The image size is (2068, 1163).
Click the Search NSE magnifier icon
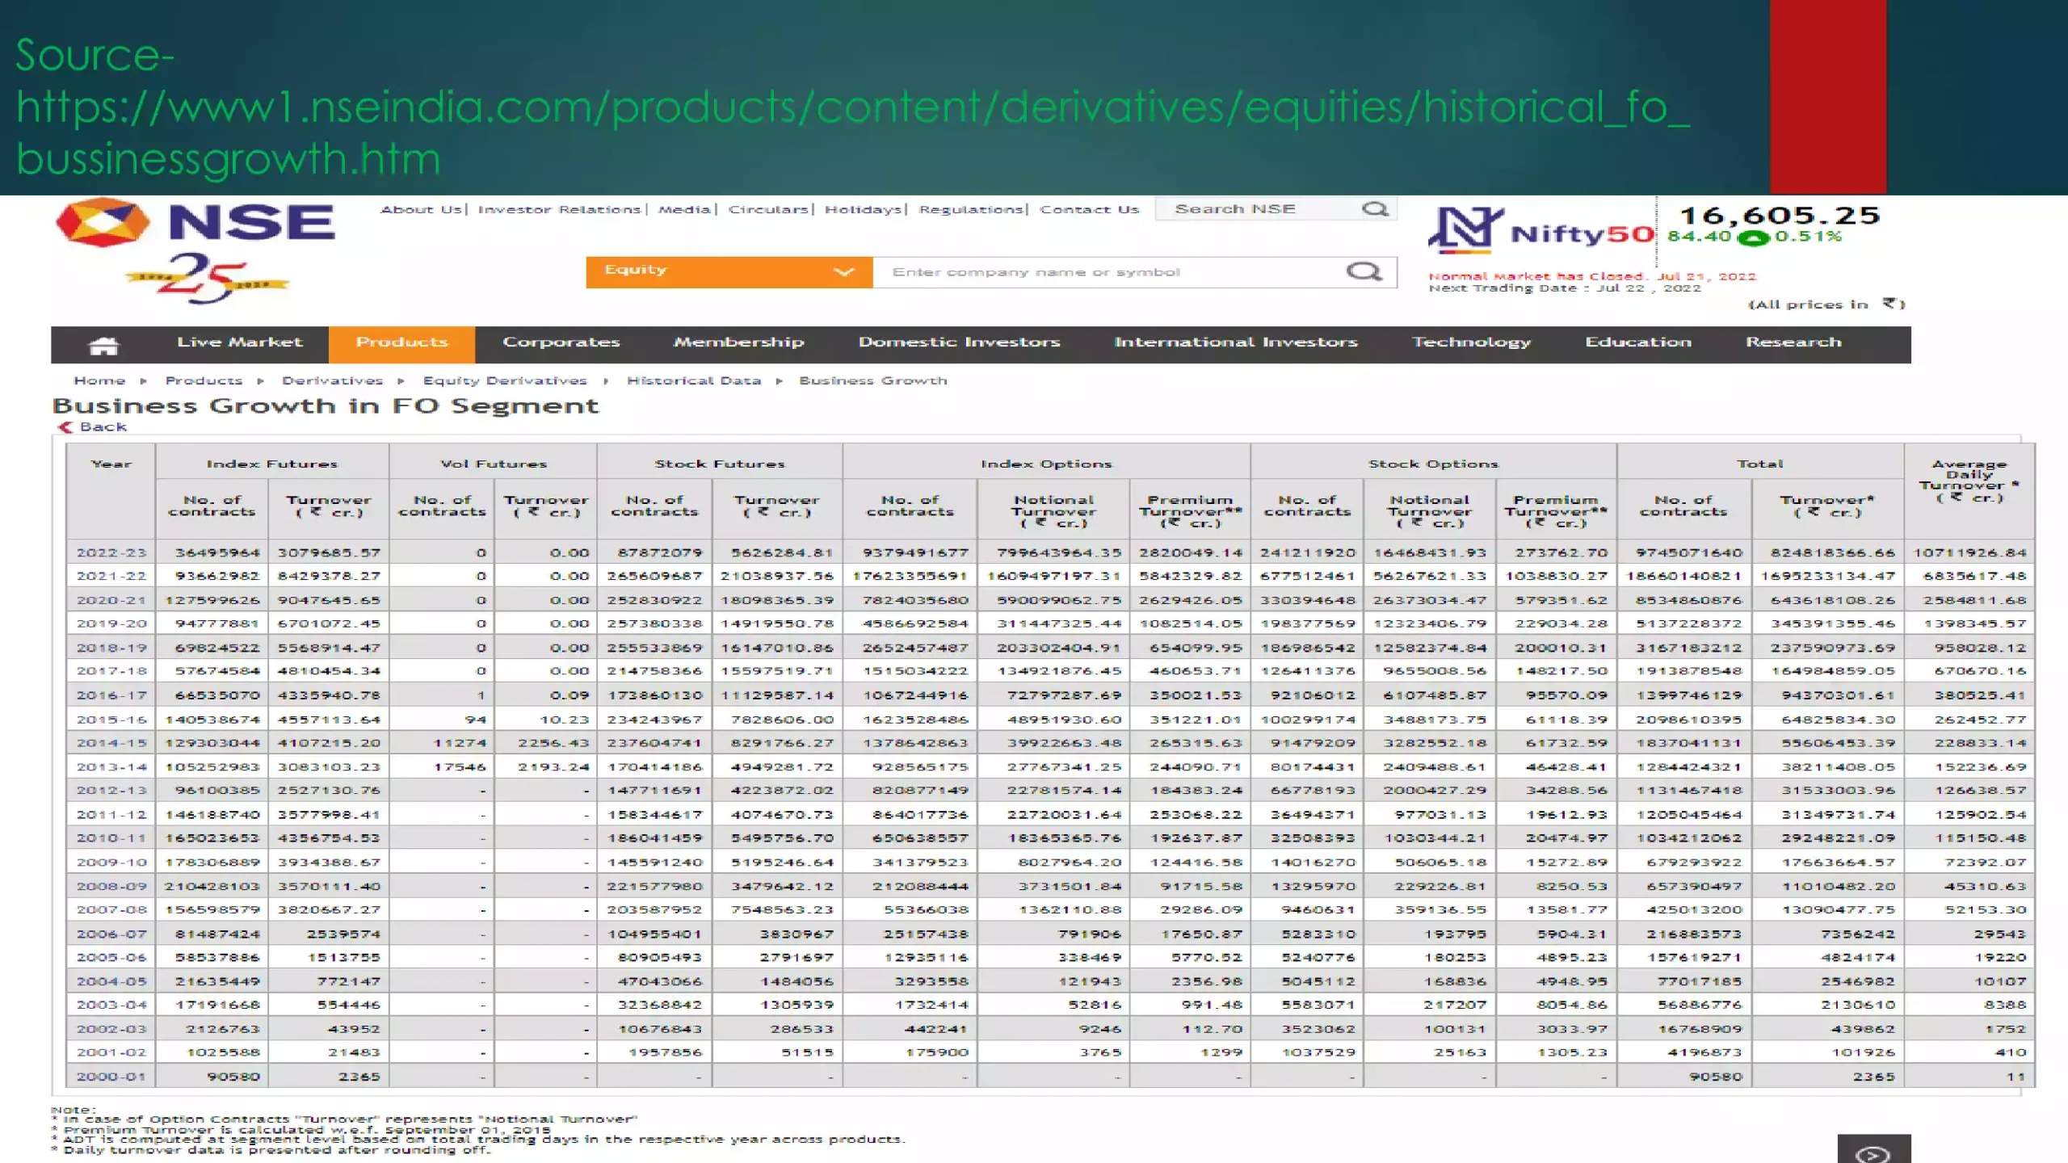click(x=1375, y=209)
